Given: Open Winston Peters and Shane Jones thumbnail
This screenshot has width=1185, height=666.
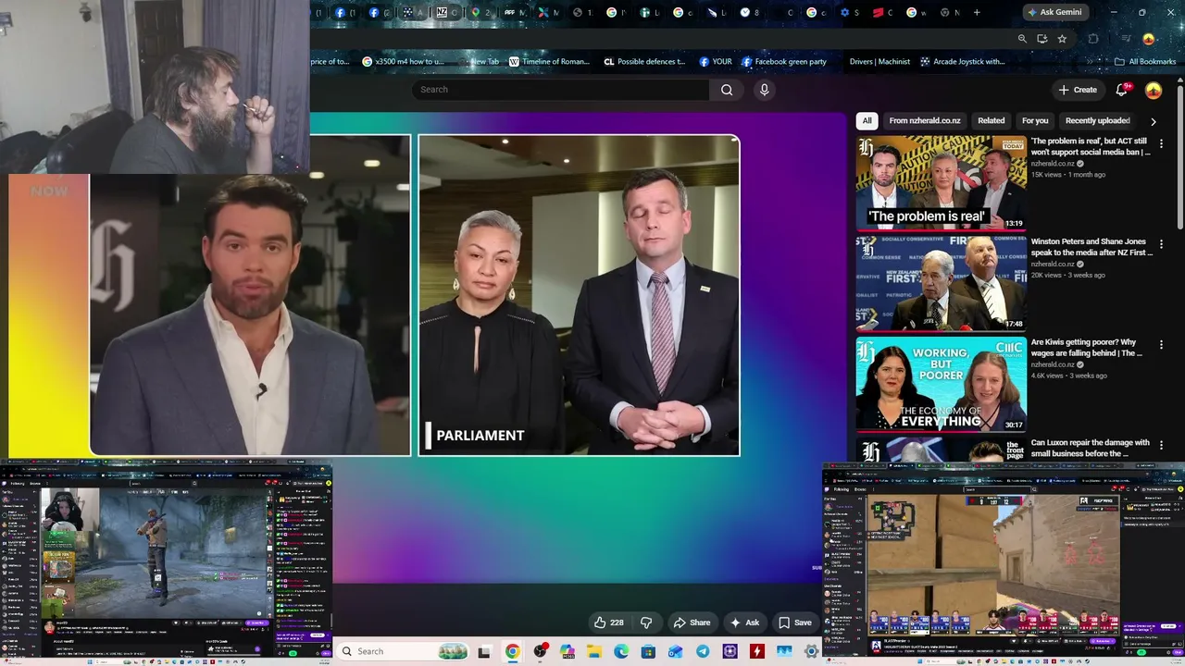Looking at the screenshot, I should 941,283.
